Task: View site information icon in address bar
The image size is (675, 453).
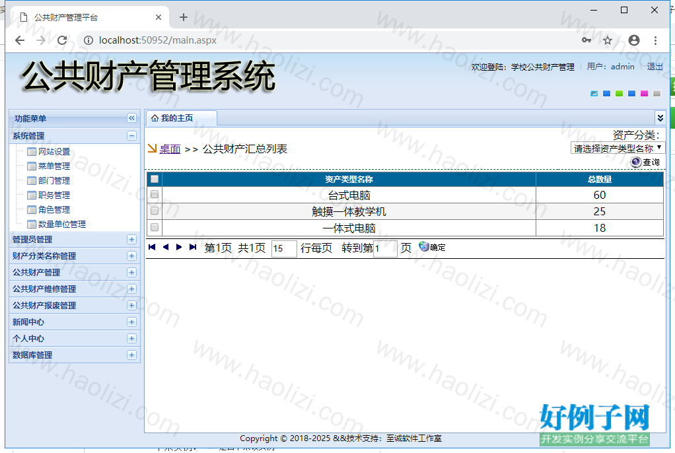Action: pos(89,40)
